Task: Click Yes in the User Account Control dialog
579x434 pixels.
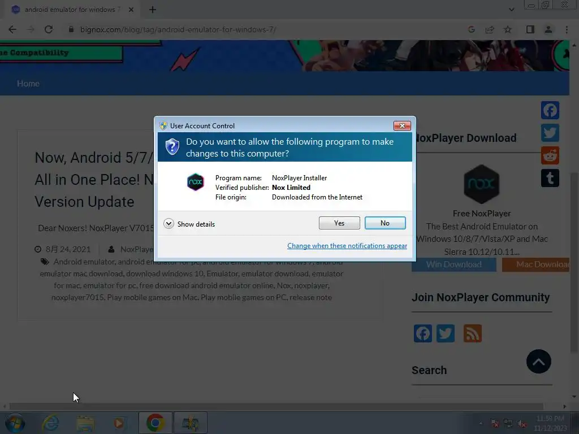Action: tap(339, 223)
